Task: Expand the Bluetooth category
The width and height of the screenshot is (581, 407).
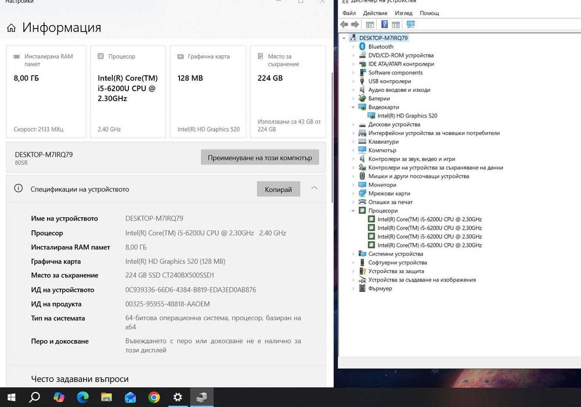Action: point(353,47)
